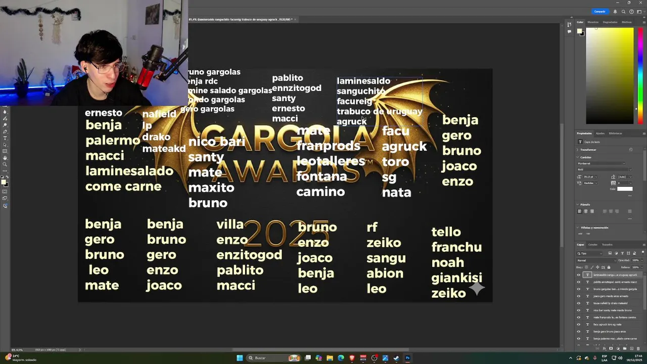Viewport: 647px width, 364px height.
Task: Left align paragraph text
Action: click(580, 211)
